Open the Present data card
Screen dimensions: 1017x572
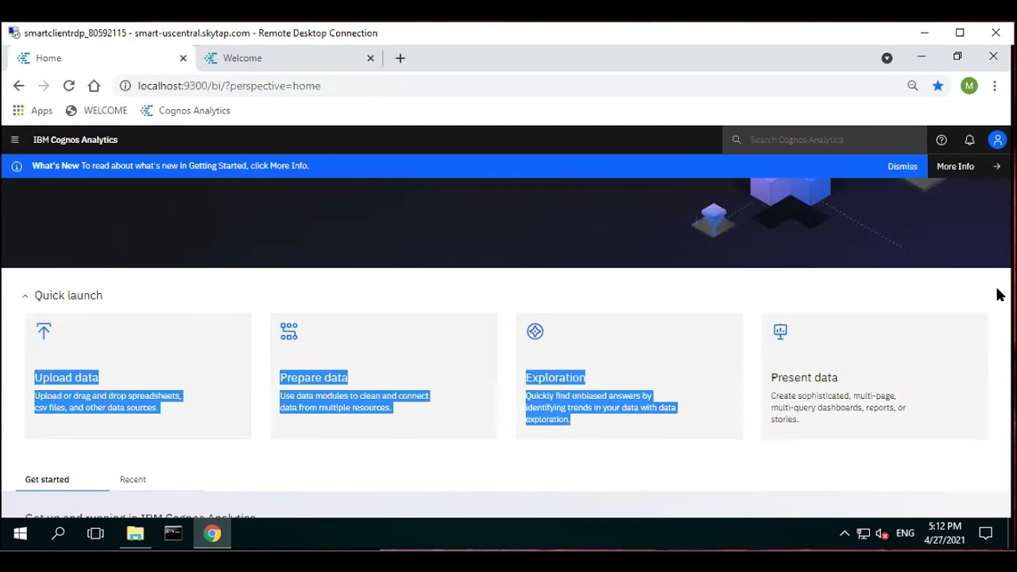875,376
